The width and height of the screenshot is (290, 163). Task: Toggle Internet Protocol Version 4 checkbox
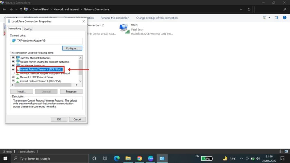pos(13,70)
